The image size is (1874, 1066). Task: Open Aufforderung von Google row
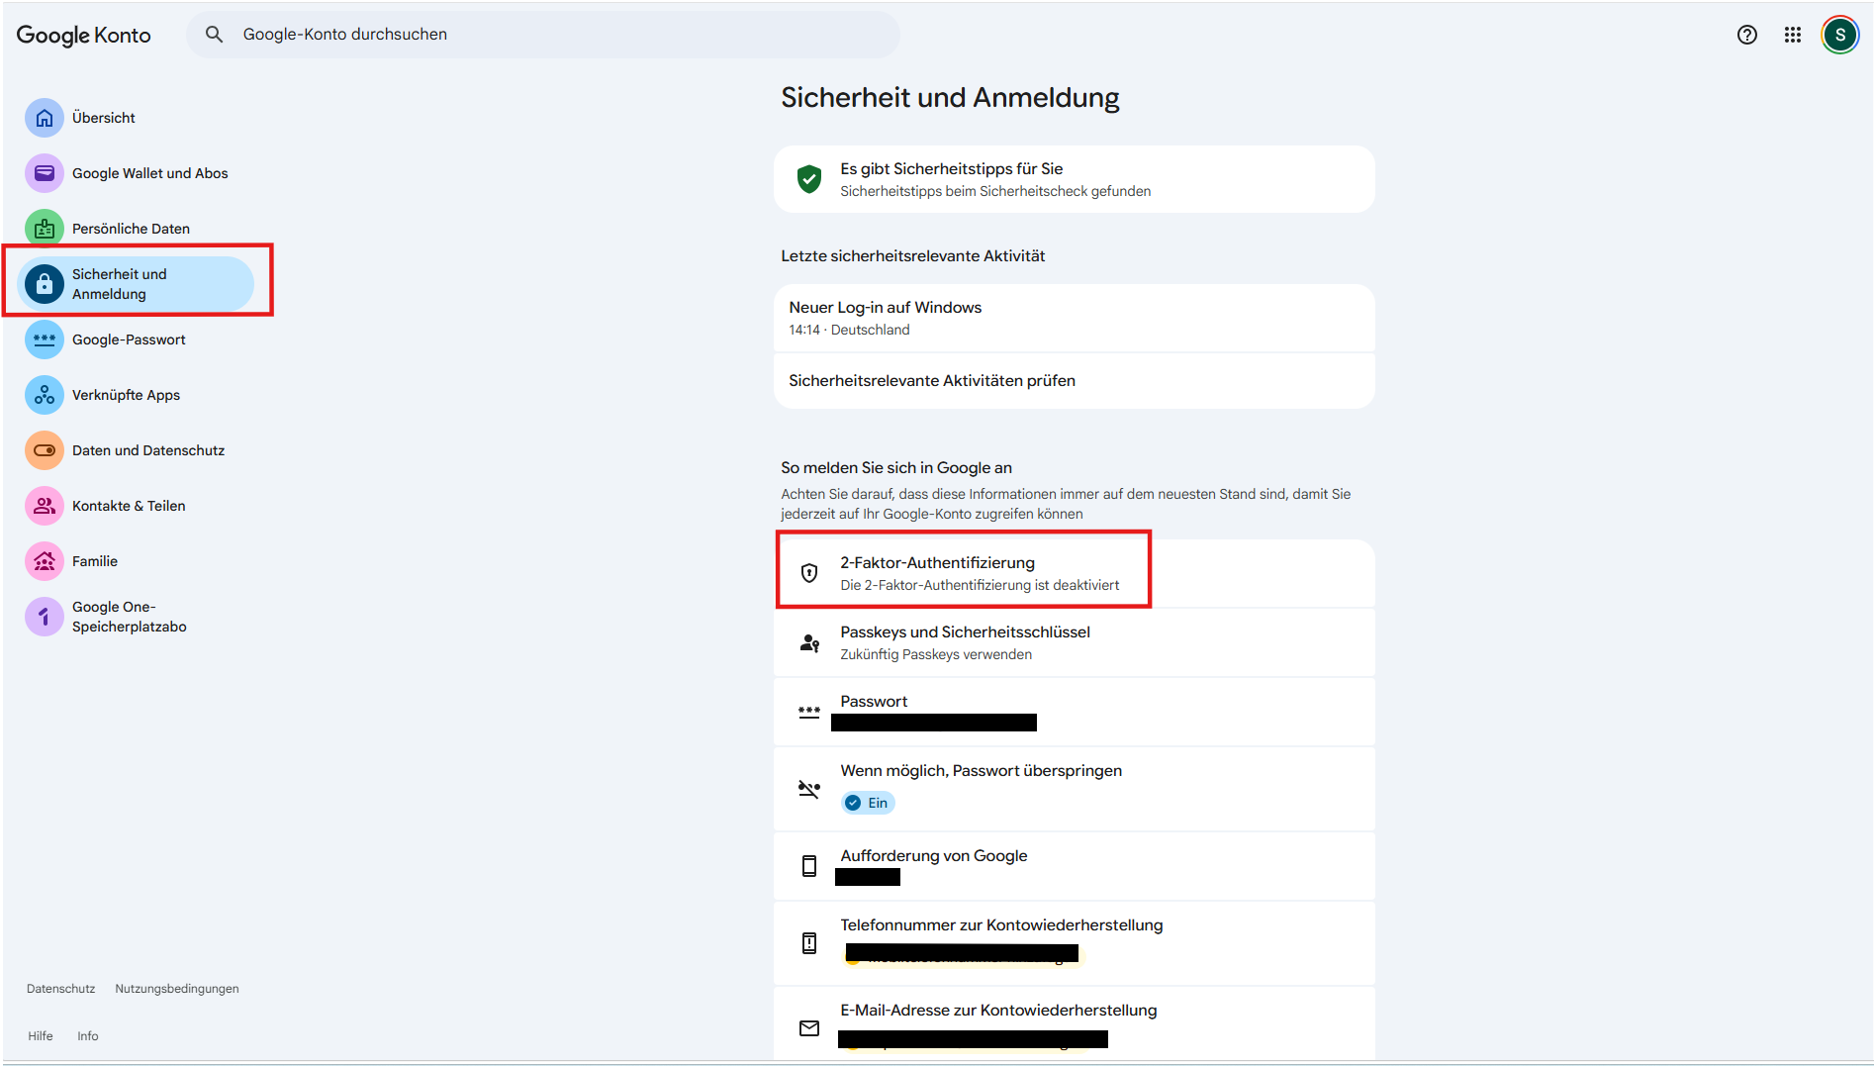click(x=1075, y=866)
